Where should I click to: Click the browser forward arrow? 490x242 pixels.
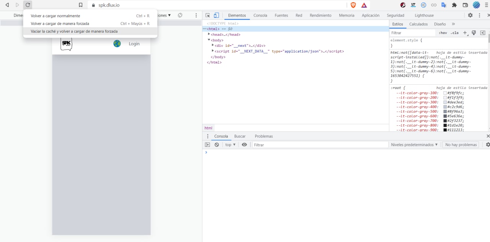[x=17, y=5]
